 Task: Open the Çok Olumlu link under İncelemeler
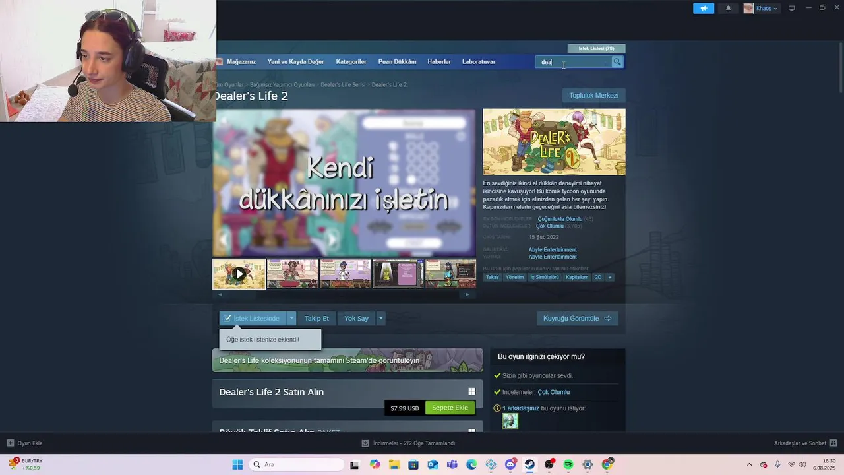pos(554,392)
